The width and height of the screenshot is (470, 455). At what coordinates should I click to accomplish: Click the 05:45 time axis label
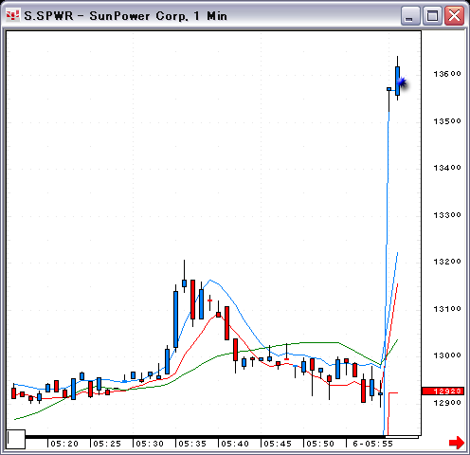coord(278,444)
